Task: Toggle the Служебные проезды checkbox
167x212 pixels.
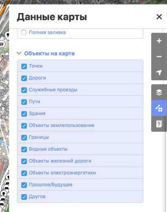Action: (x=24, y=90)
